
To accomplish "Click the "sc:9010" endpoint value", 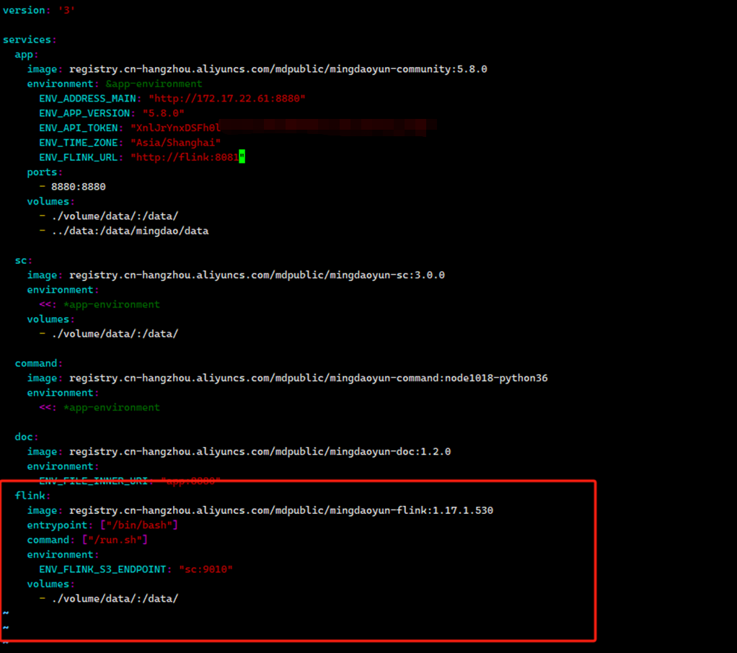I will coord(206,569).
